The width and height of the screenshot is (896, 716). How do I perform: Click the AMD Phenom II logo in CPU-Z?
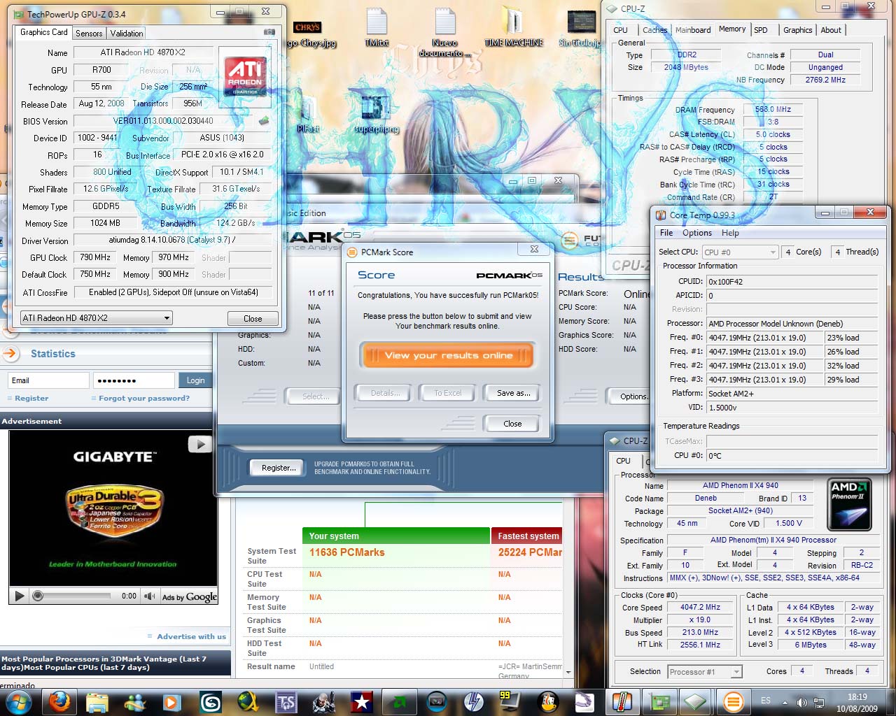[849, 504]
